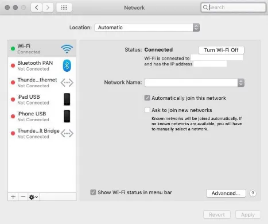Click Turn Wi-Fi Off button

[222, 50]
